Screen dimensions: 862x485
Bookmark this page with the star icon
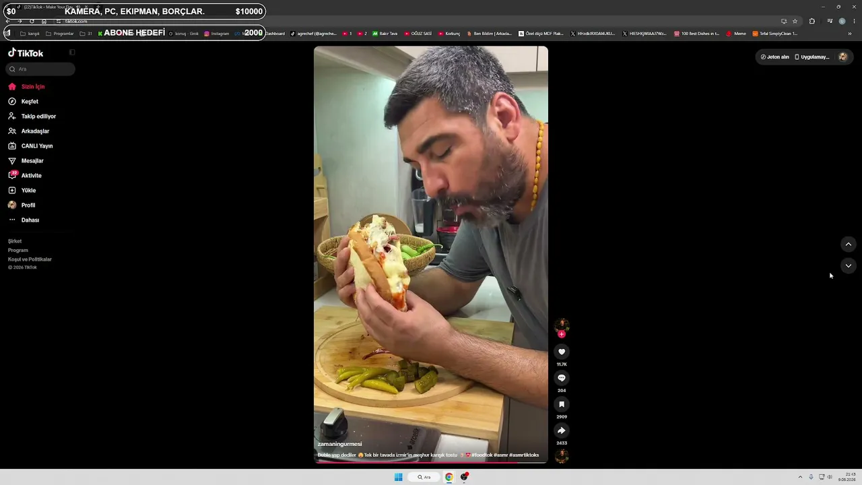coord(795,21)
